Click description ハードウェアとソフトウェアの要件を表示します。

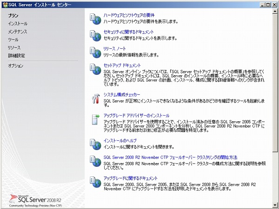[141, 22]
